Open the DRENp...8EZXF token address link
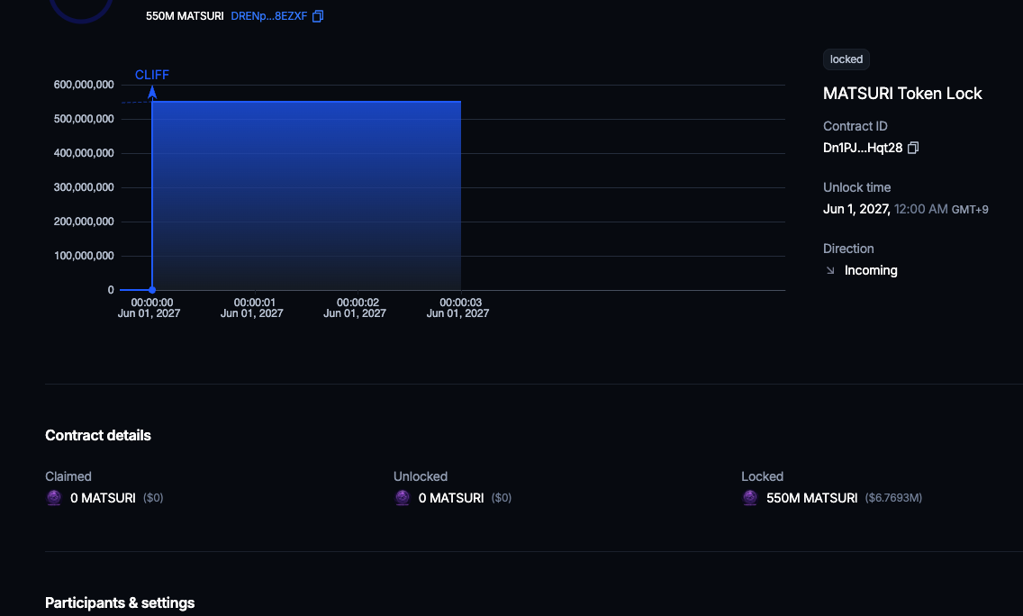 tap(268, 16)
